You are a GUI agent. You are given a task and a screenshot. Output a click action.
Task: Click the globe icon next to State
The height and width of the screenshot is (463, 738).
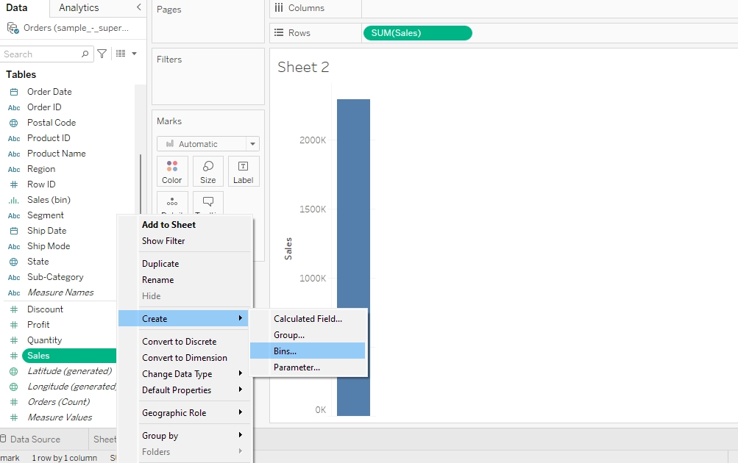12,261
